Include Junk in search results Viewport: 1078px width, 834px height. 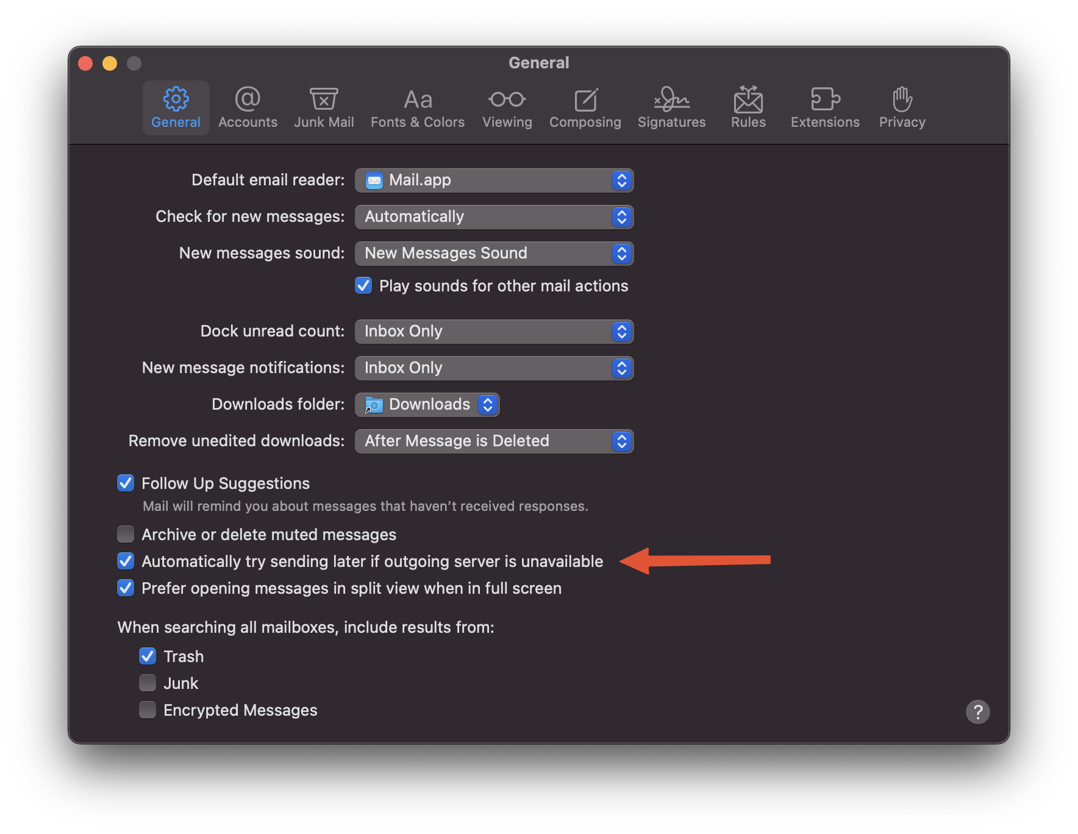(148, 683)
